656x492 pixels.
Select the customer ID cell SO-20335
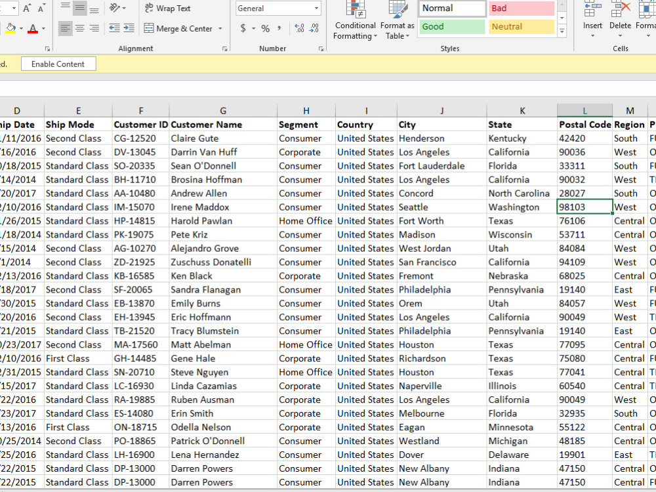point(141,166)
